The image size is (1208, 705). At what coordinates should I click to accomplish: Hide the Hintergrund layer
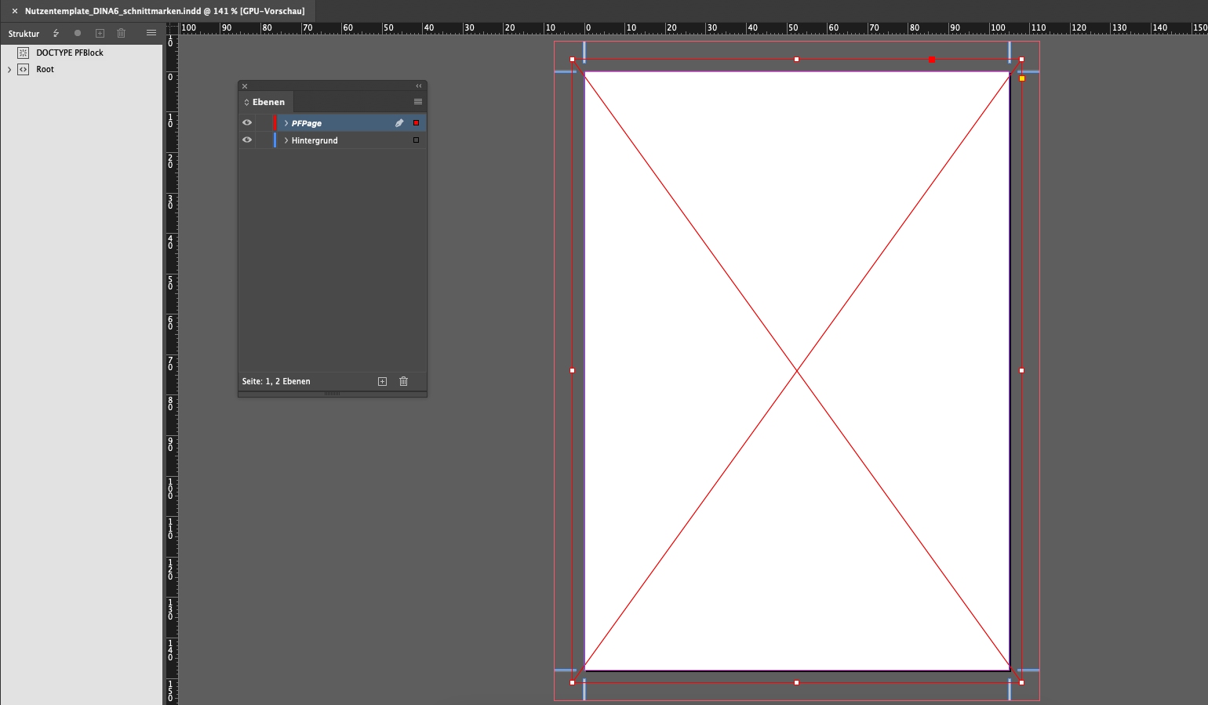pos(247,140)
